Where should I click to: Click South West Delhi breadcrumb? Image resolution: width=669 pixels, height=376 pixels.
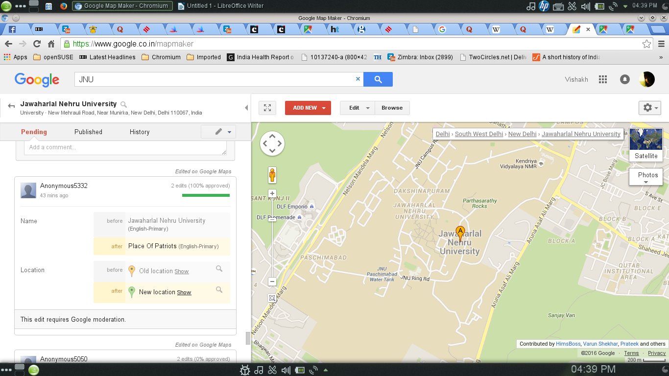click(x=479, y=134)
